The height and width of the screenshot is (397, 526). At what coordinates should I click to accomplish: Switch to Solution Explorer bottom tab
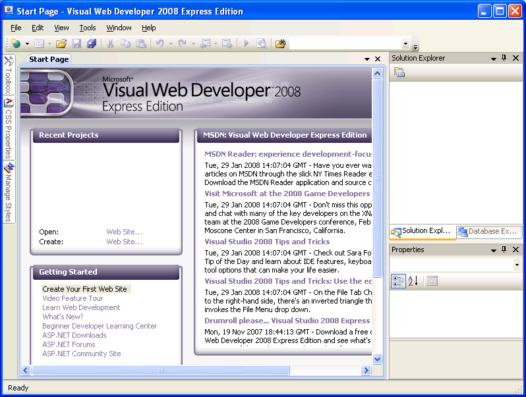pyautogui.click(x=422, y=232)
